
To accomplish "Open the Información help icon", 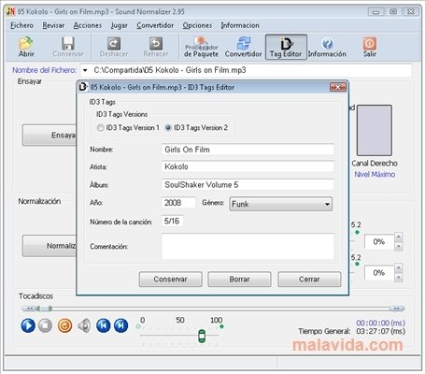I will coord(327,47).
